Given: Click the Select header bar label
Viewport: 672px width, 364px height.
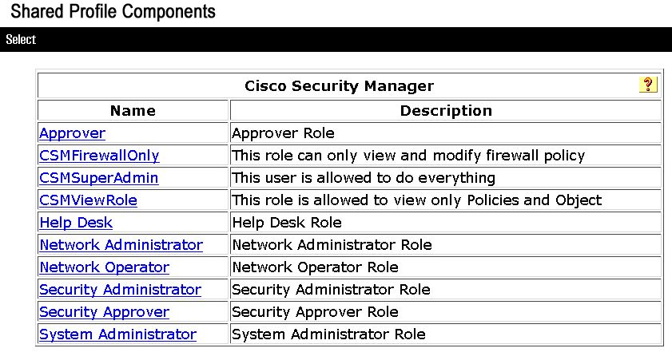Looking at the screenshot, I should pos(21,39).
